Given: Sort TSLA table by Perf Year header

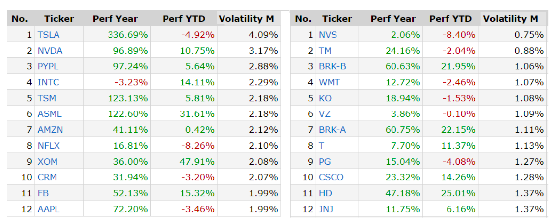Looking at the screenshot, I should pos(115,19).
